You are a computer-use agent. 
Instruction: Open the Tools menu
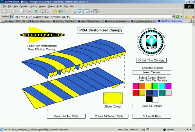tap(59, 6)
